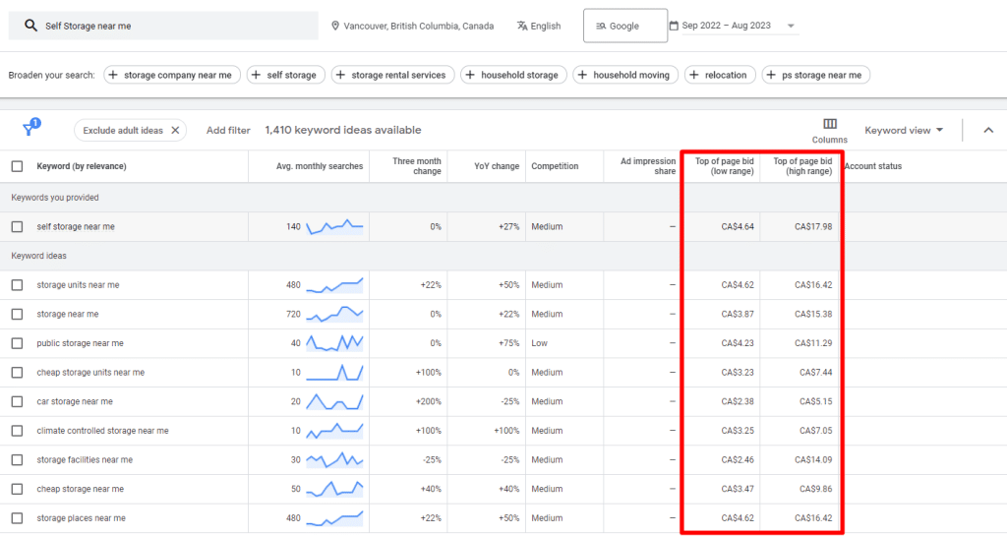This screenshot has height=536, width=1007.
Task: Click the calendar date icon
Action: click(x=674, y=26)
